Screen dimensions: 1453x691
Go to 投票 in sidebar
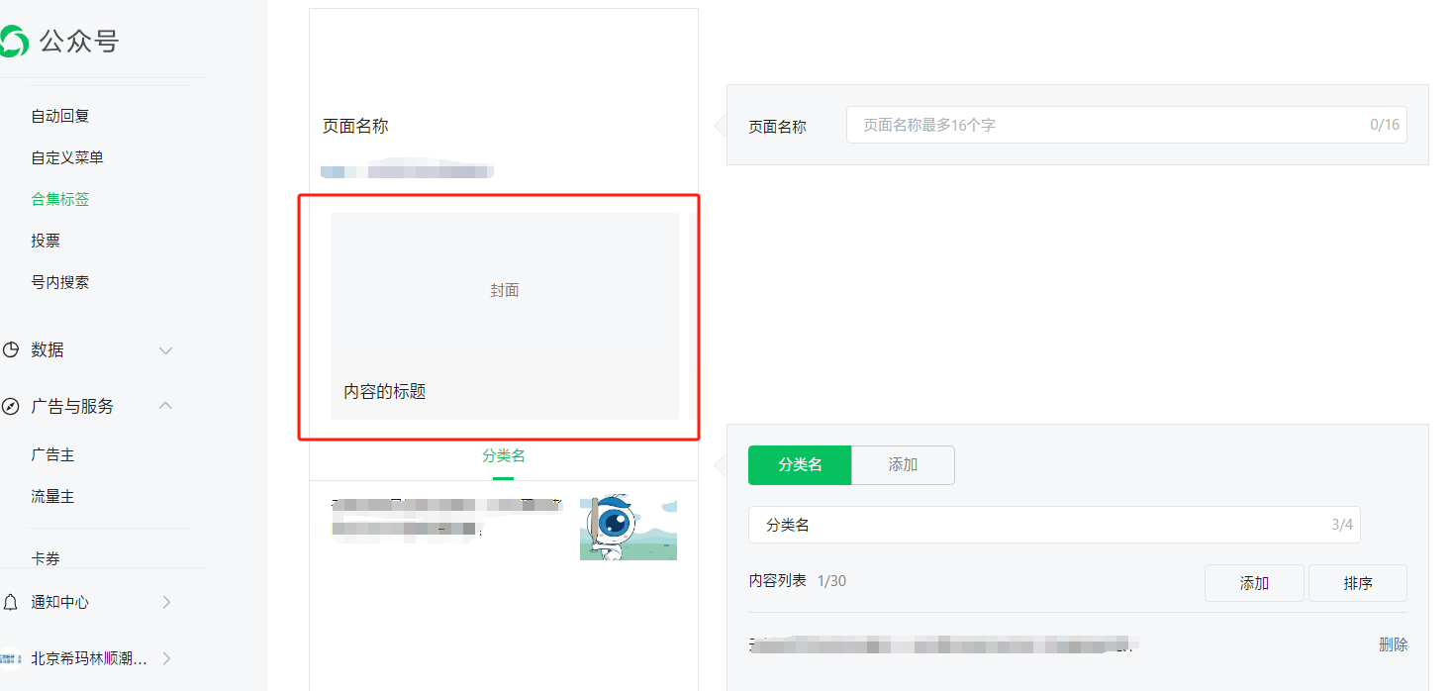tap(46, 241)
